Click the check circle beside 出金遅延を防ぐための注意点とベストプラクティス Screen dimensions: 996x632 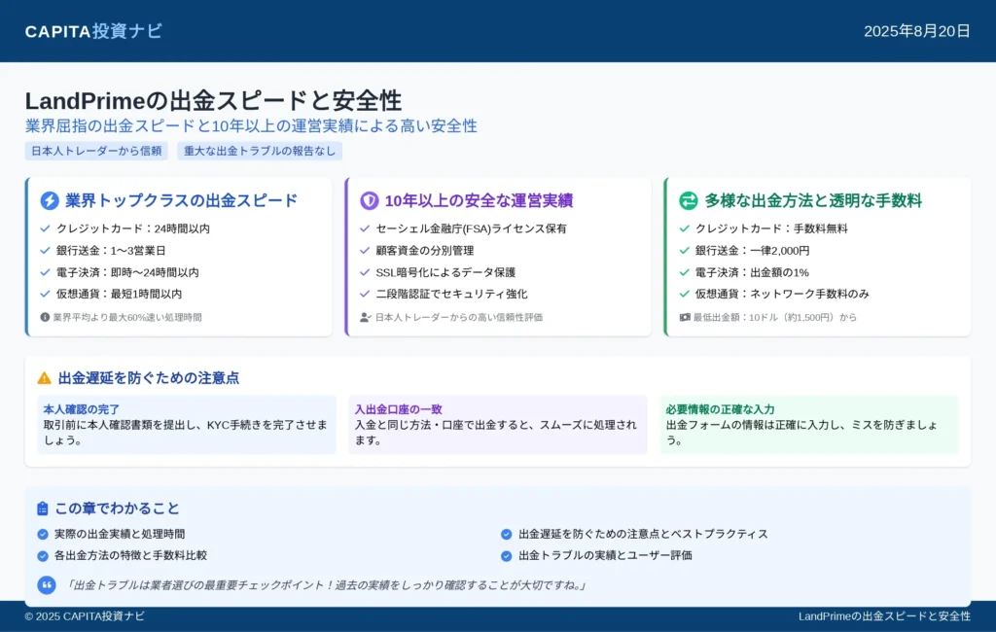coord(506,534)
